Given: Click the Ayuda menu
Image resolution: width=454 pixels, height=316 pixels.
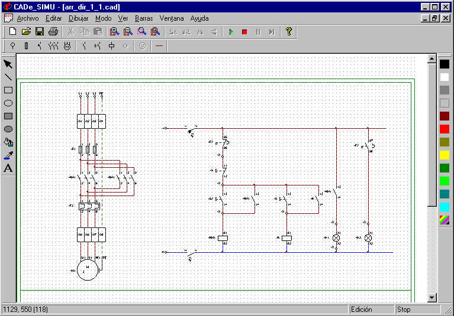Looking at the screenshot, I should coord(199,18).
